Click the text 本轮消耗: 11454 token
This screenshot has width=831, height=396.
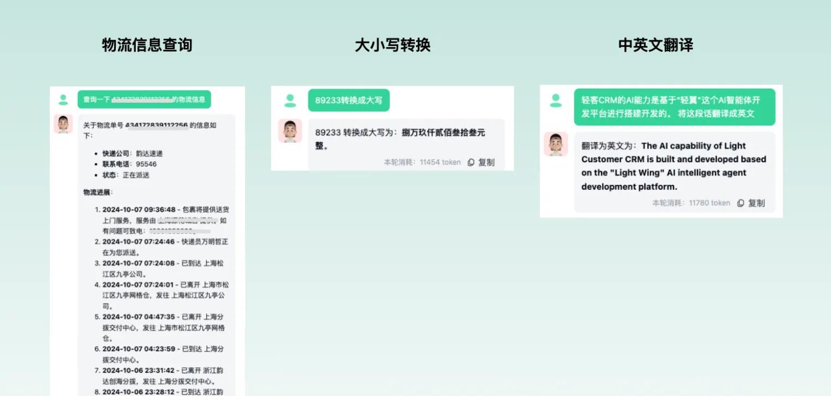[422, 163]
